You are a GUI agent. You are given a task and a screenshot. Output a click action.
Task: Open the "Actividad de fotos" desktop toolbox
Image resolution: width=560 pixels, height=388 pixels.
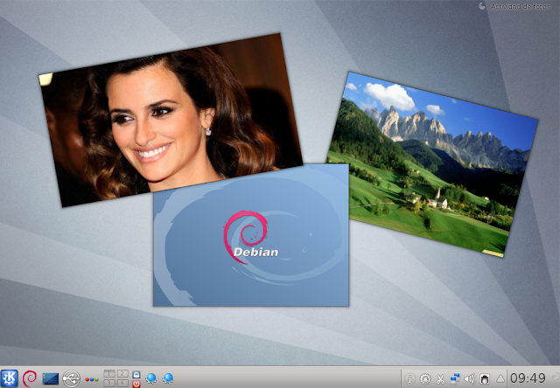pyautogui.click(x=514, y=6)
